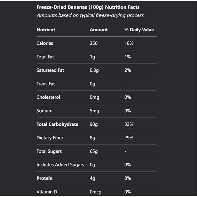Click the Vitamin D 0mcg amount
Image resolution: width=197 pixels, height=197 pixels.
coord(96,192)
